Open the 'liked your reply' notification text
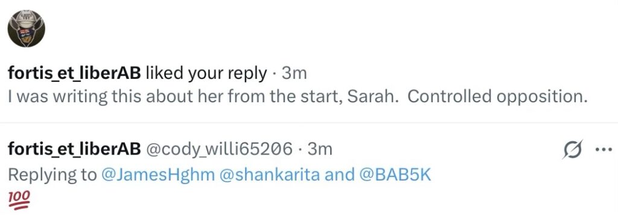 click(x=206, y=73)
